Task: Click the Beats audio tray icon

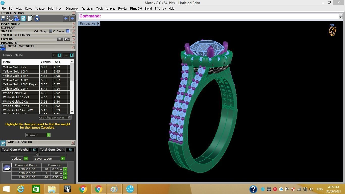Action: [x=275, y=189]
